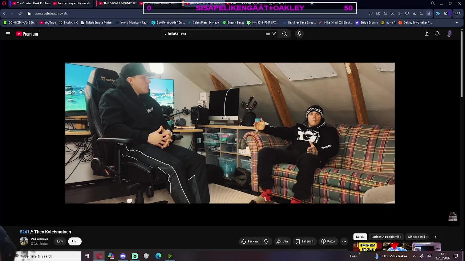Open the OGMIKEDIMANE bookmark
Image resolution: width=465 pixels, height=261 pixels.
(x=20, y=22)
